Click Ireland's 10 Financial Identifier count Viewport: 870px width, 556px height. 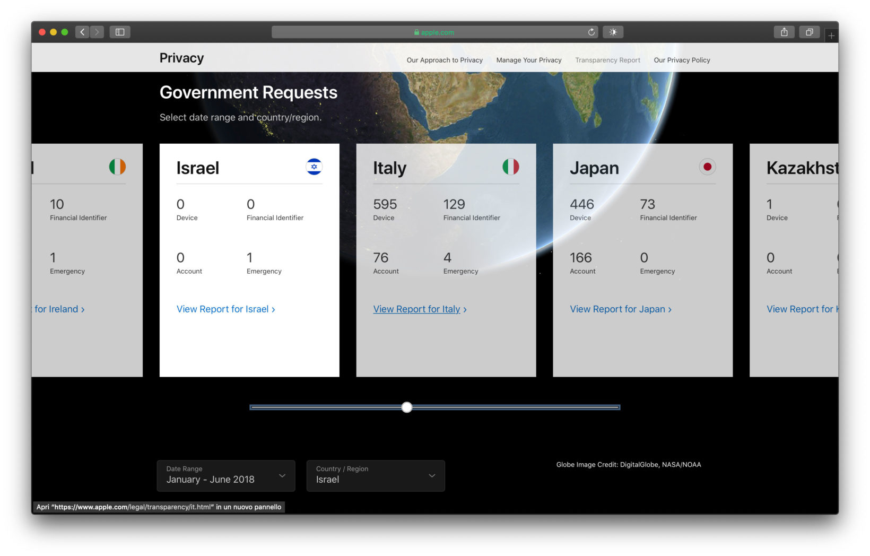point(57,205)
